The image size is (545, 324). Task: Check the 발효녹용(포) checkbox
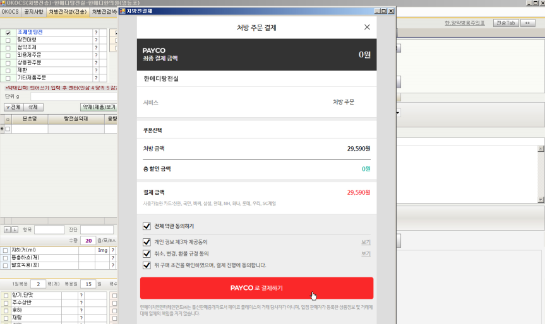pyautogui.click(x=5, y=265)
